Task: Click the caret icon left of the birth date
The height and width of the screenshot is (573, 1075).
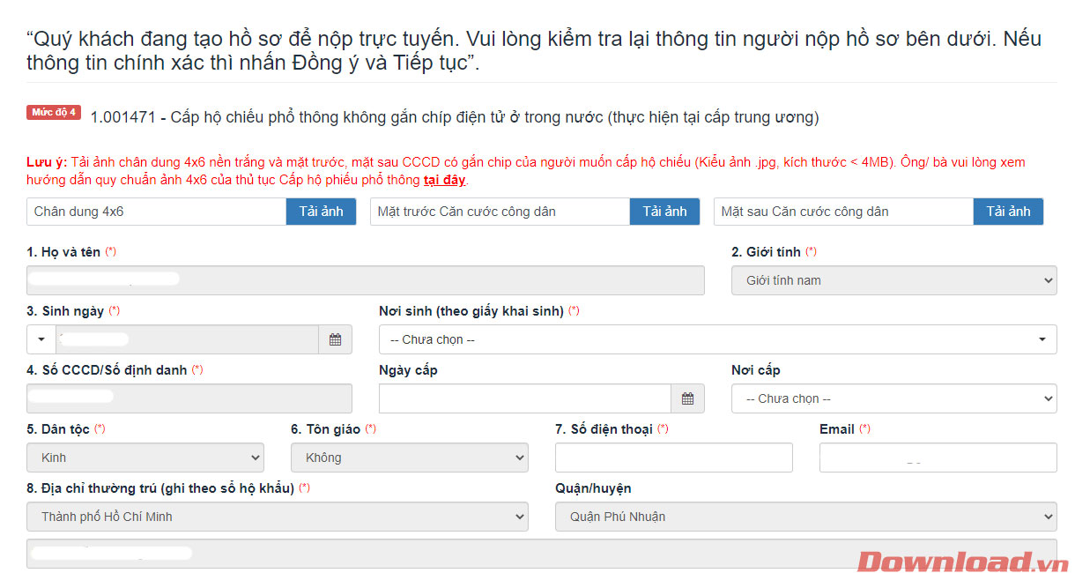Action: point(41,339)
